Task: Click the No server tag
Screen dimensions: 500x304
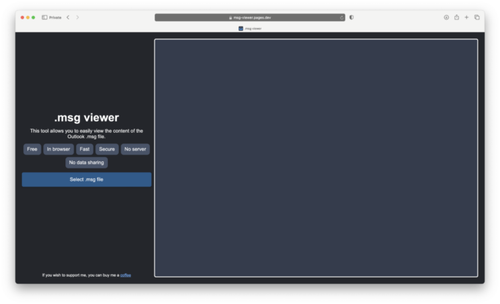Action: 135,149
